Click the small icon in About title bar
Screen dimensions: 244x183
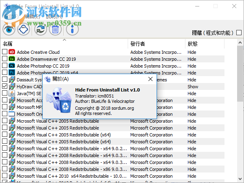[x=48, y=79]
